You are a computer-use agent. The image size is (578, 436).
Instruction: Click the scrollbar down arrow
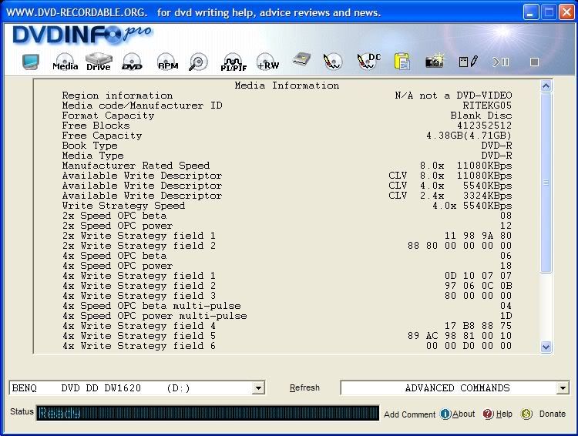[x=546, y=347]
